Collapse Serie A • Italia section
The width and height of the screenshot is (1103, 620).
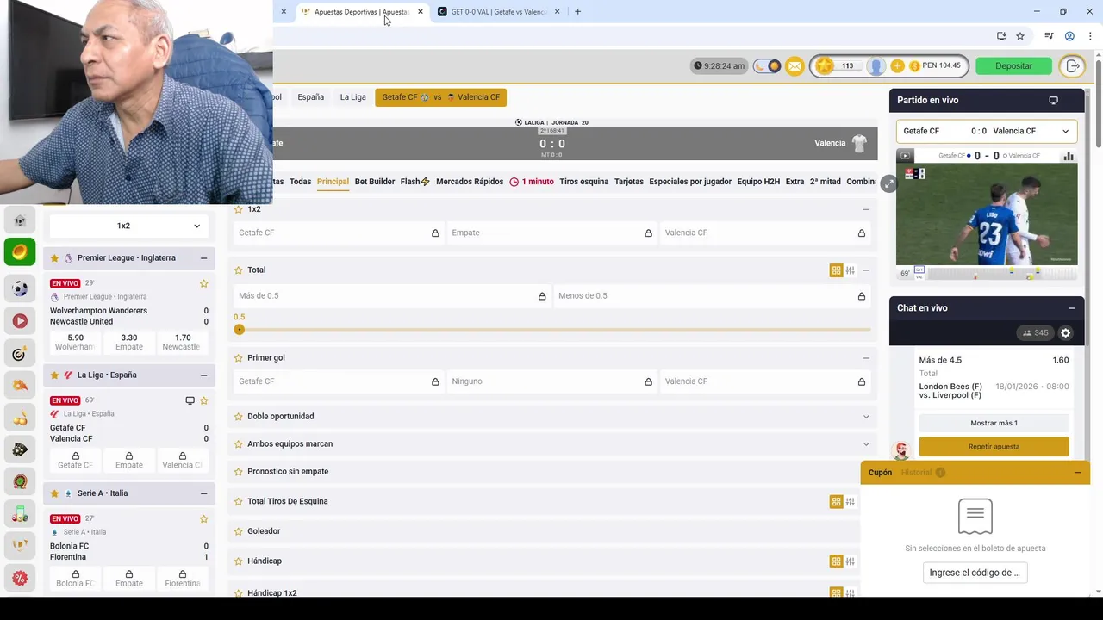tap(203, 493)
